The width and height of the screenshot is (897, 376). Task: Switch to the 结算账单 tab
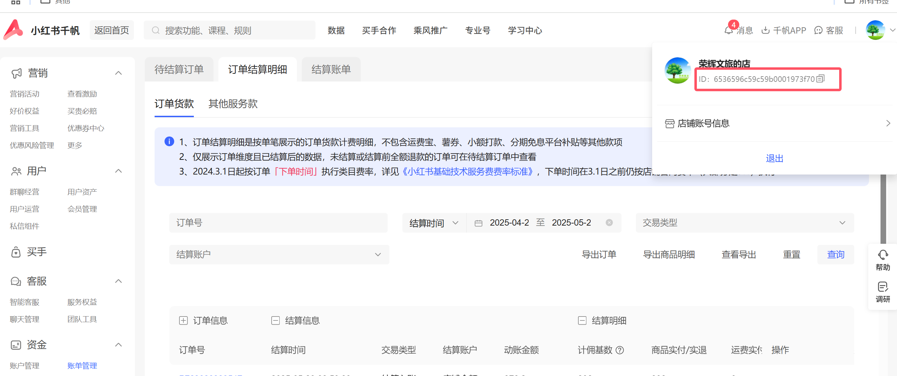point(331,69)
